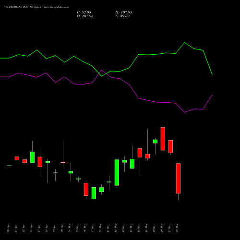
Task: Click the "07 May" date axis label
Action: tap(93, 228)
